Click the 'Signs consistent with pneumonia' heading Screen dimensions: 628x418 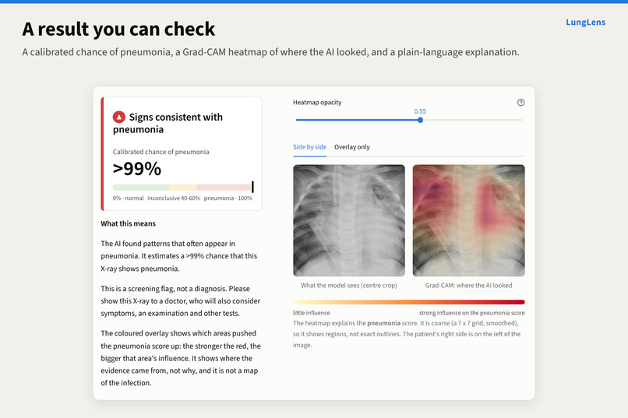pyautogui.click(x=168, y=123)
